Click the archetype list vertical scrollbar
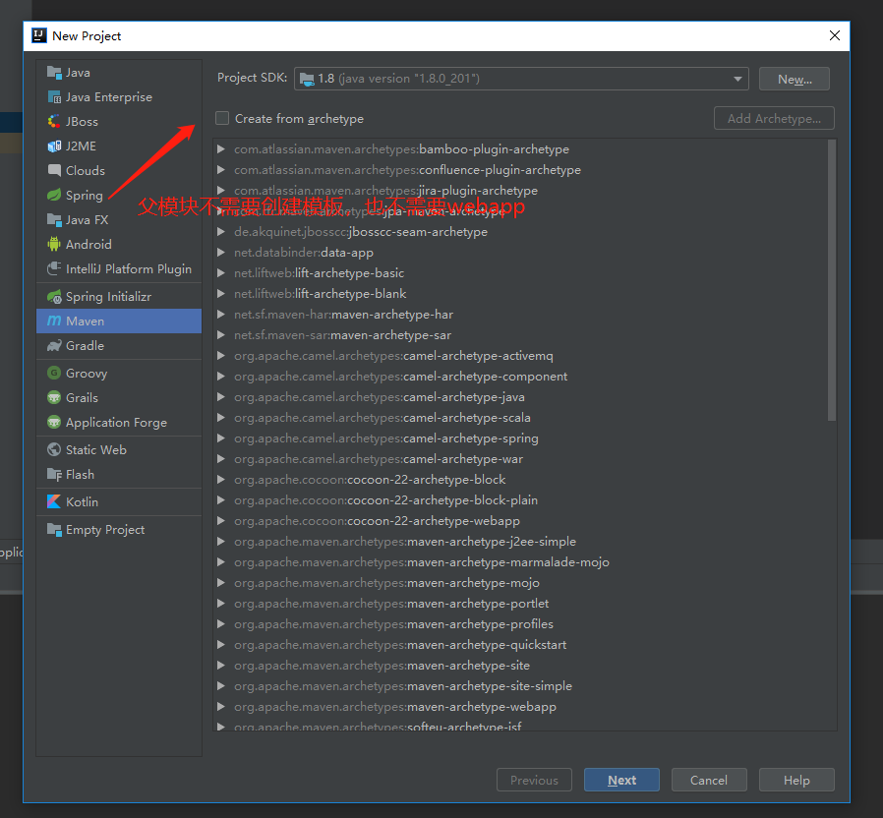Viewport: 883px width, 818px height. [832, 280]
